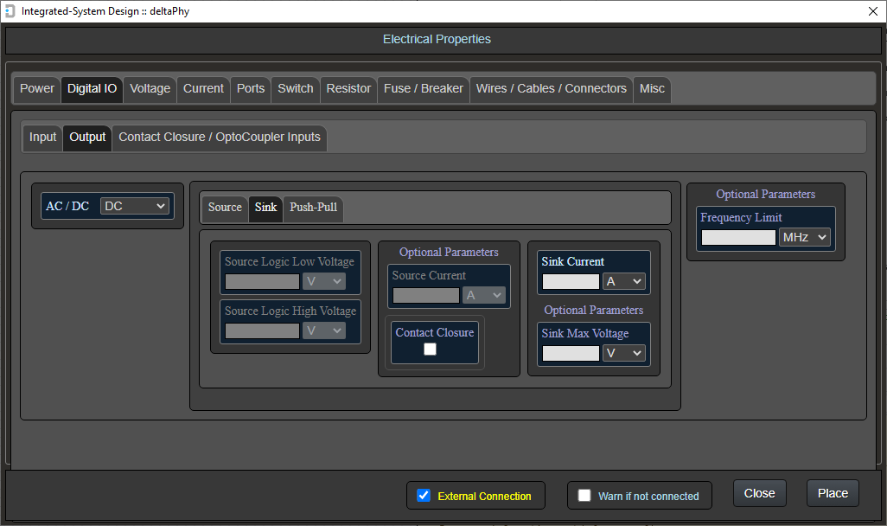Expand the Frequency Limit MHz unit dropdown
887x526 pixels.
(x=804, y=237)
